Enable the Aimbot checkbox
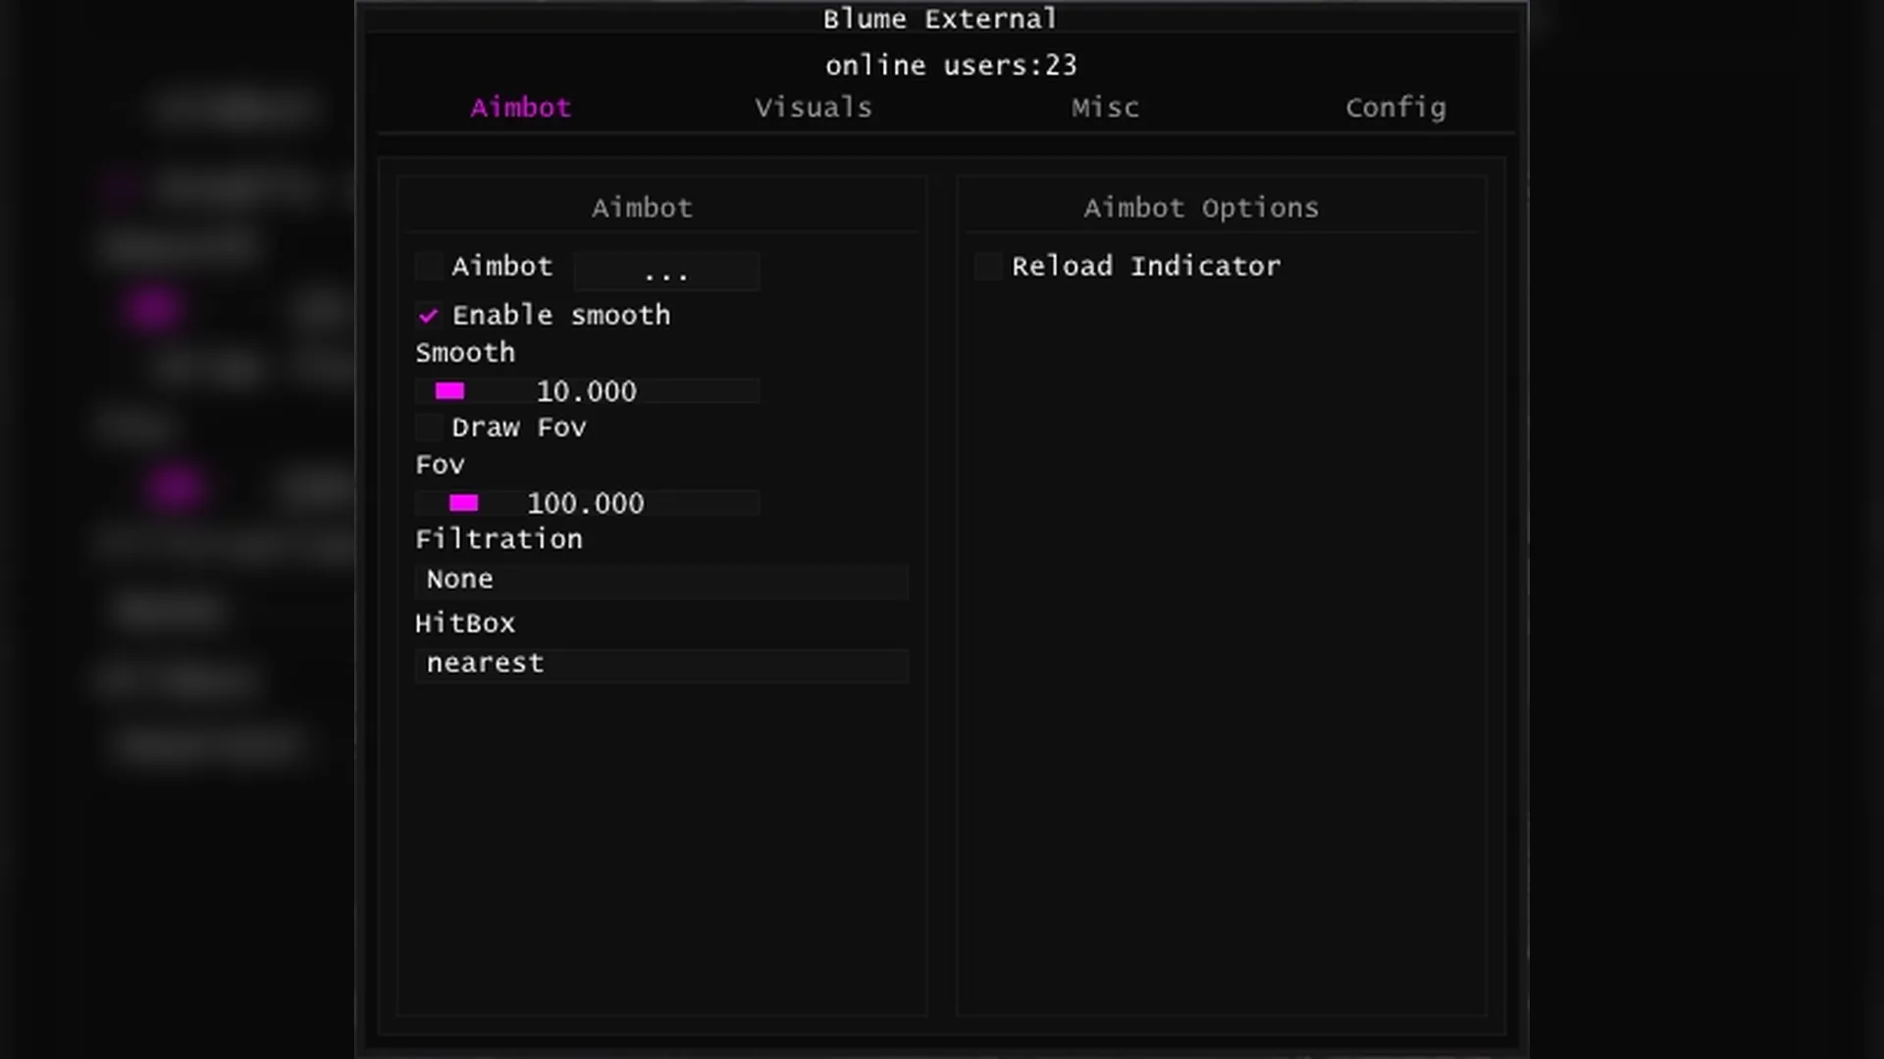 pyautogui.click(x=429, y=267)
